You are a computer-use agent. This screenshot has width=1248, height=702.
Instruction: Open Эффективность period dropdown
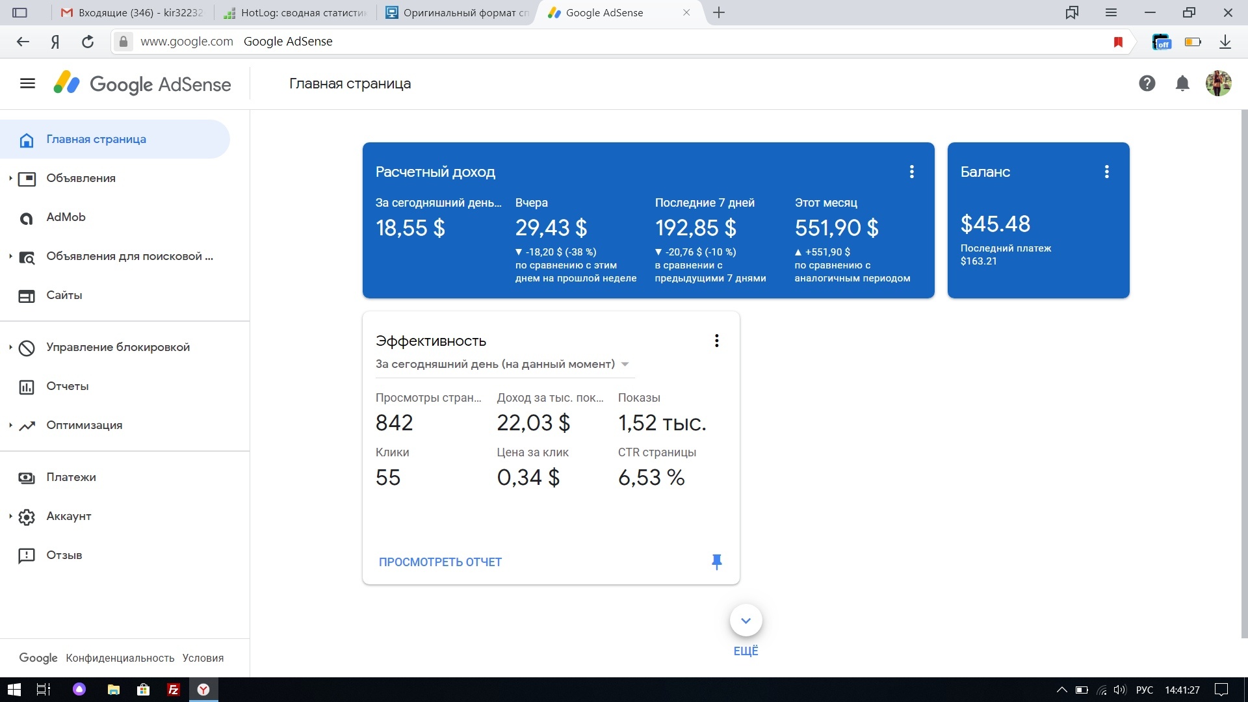pos(502,364)
